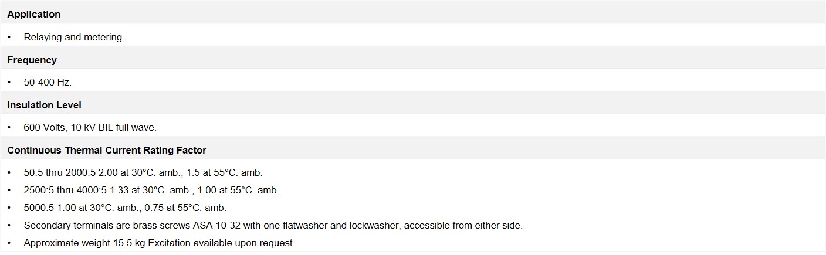Click the bullet before 50-400 Hz
Screen dimensions: 826x255
coord(9,82)
